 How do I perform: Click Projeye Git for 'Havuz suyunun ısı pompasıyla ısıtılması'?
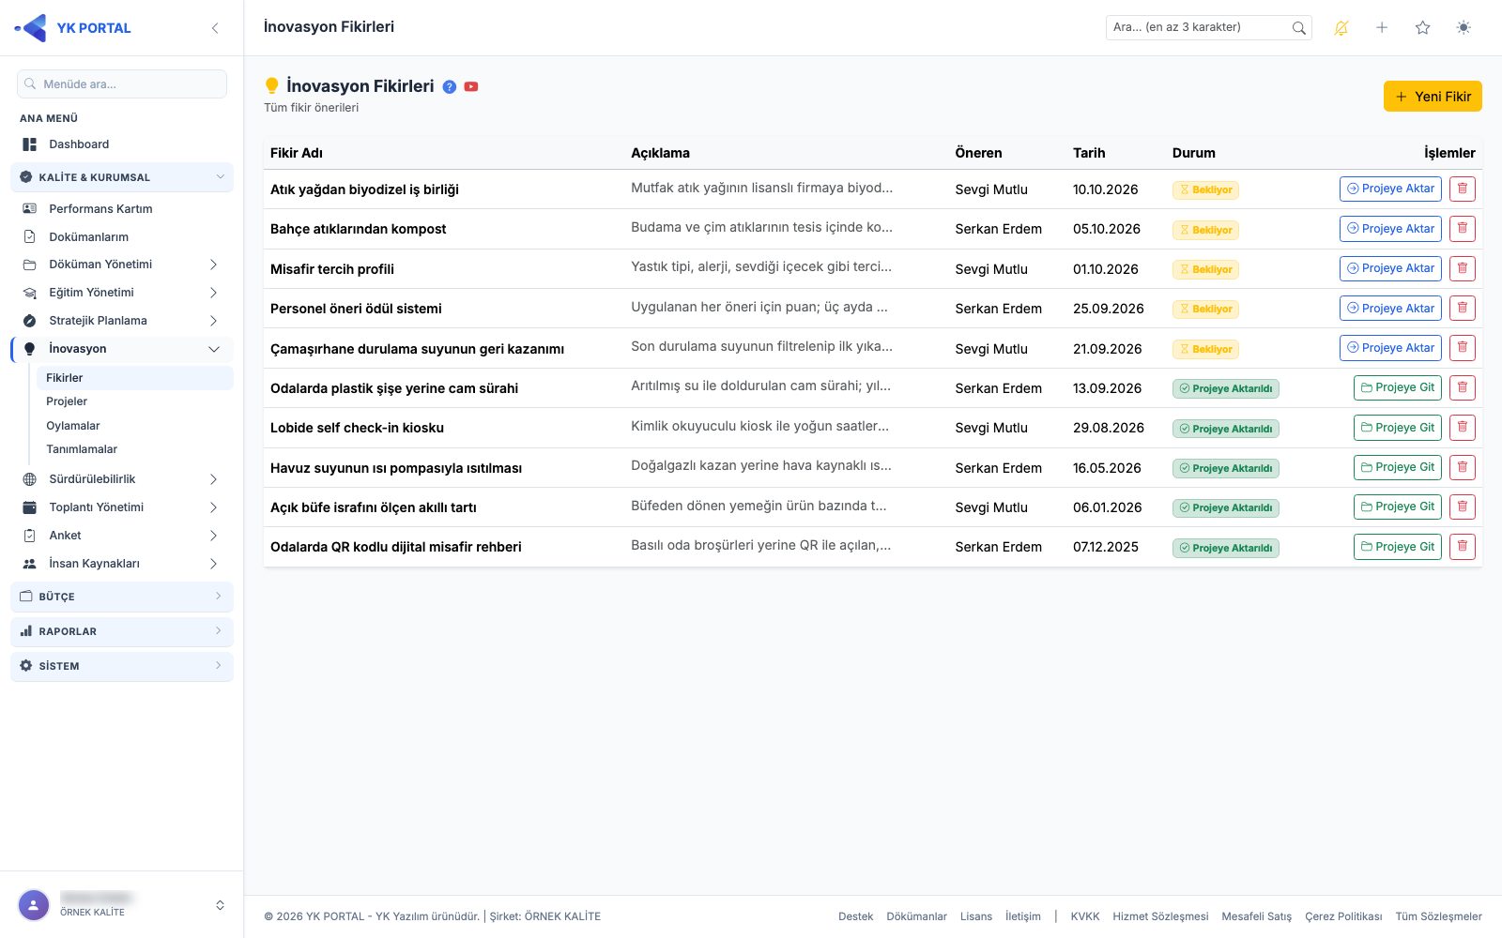coord(1398,467)
